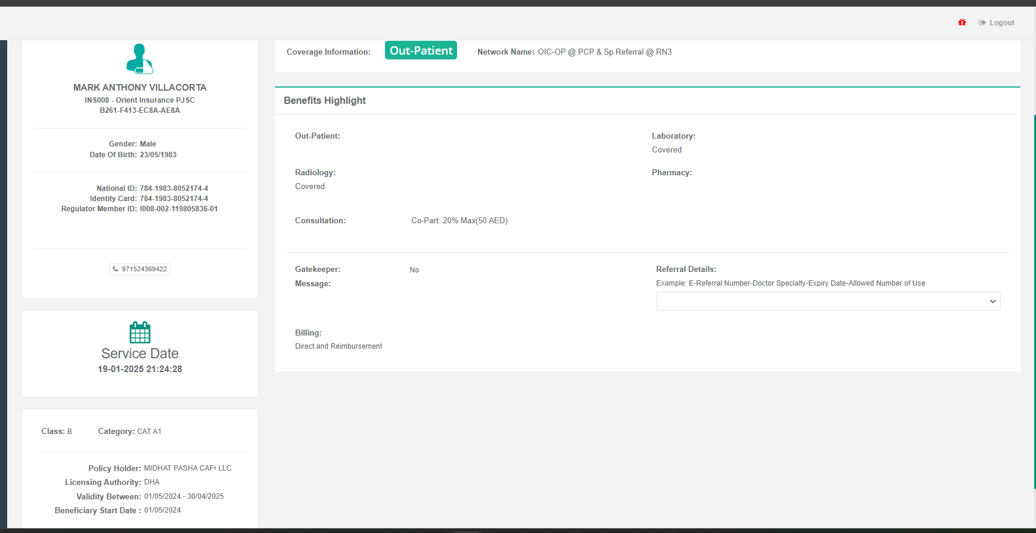1036x533 pixels.
Task: Click the Logout text link
Action: click(x=1002, y=23)
